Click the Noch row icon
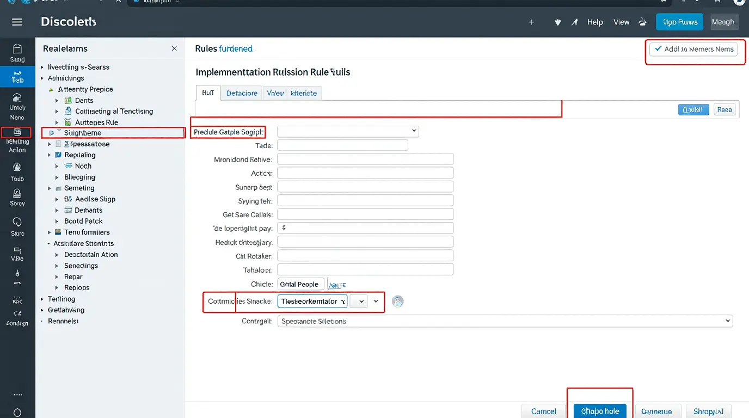This screenshot has height=418, width=749. pos(69,166)
